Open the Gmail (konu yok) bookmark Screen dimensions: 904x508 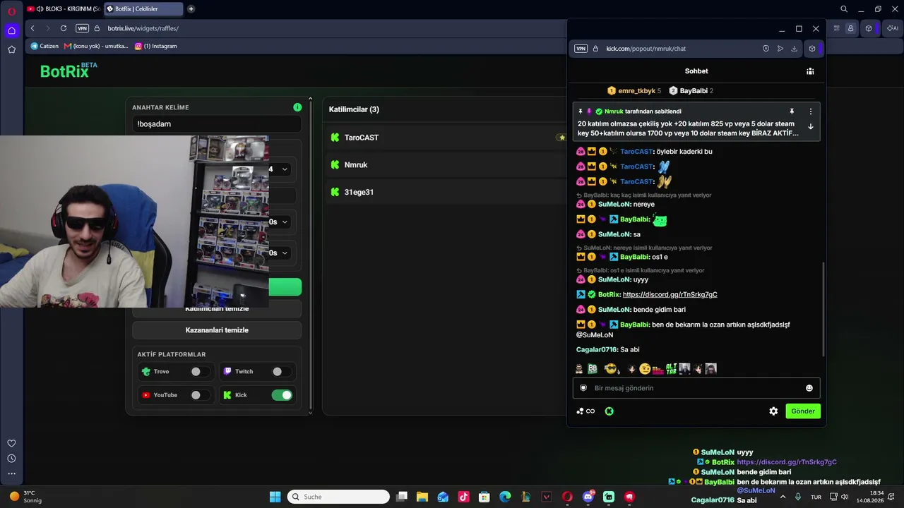pyautogui.click(x=96, y=46)
